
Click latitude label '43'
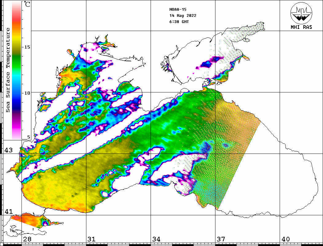8,150
